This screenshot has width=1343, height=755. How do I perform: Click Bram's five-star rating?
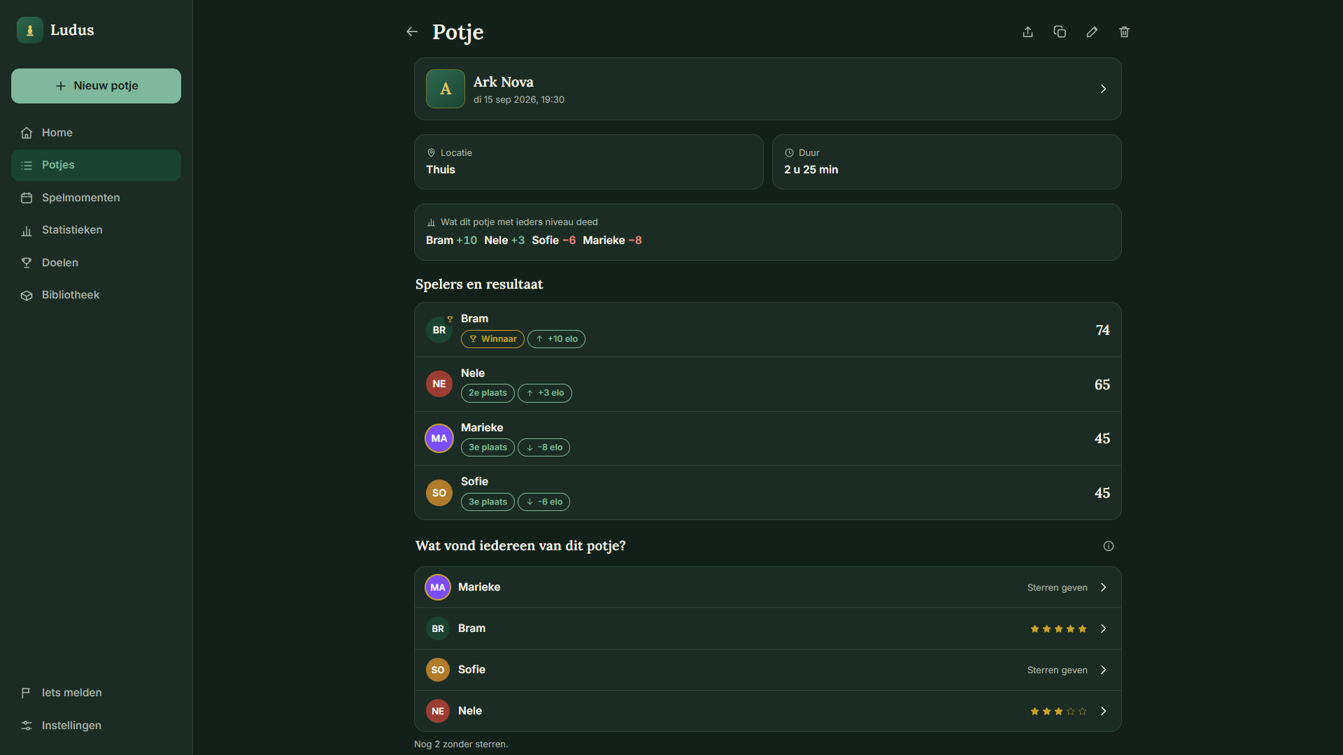point(1058,629)
